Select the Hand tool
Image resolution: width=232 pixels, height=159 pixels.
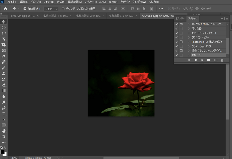click(x=4, y=131)
